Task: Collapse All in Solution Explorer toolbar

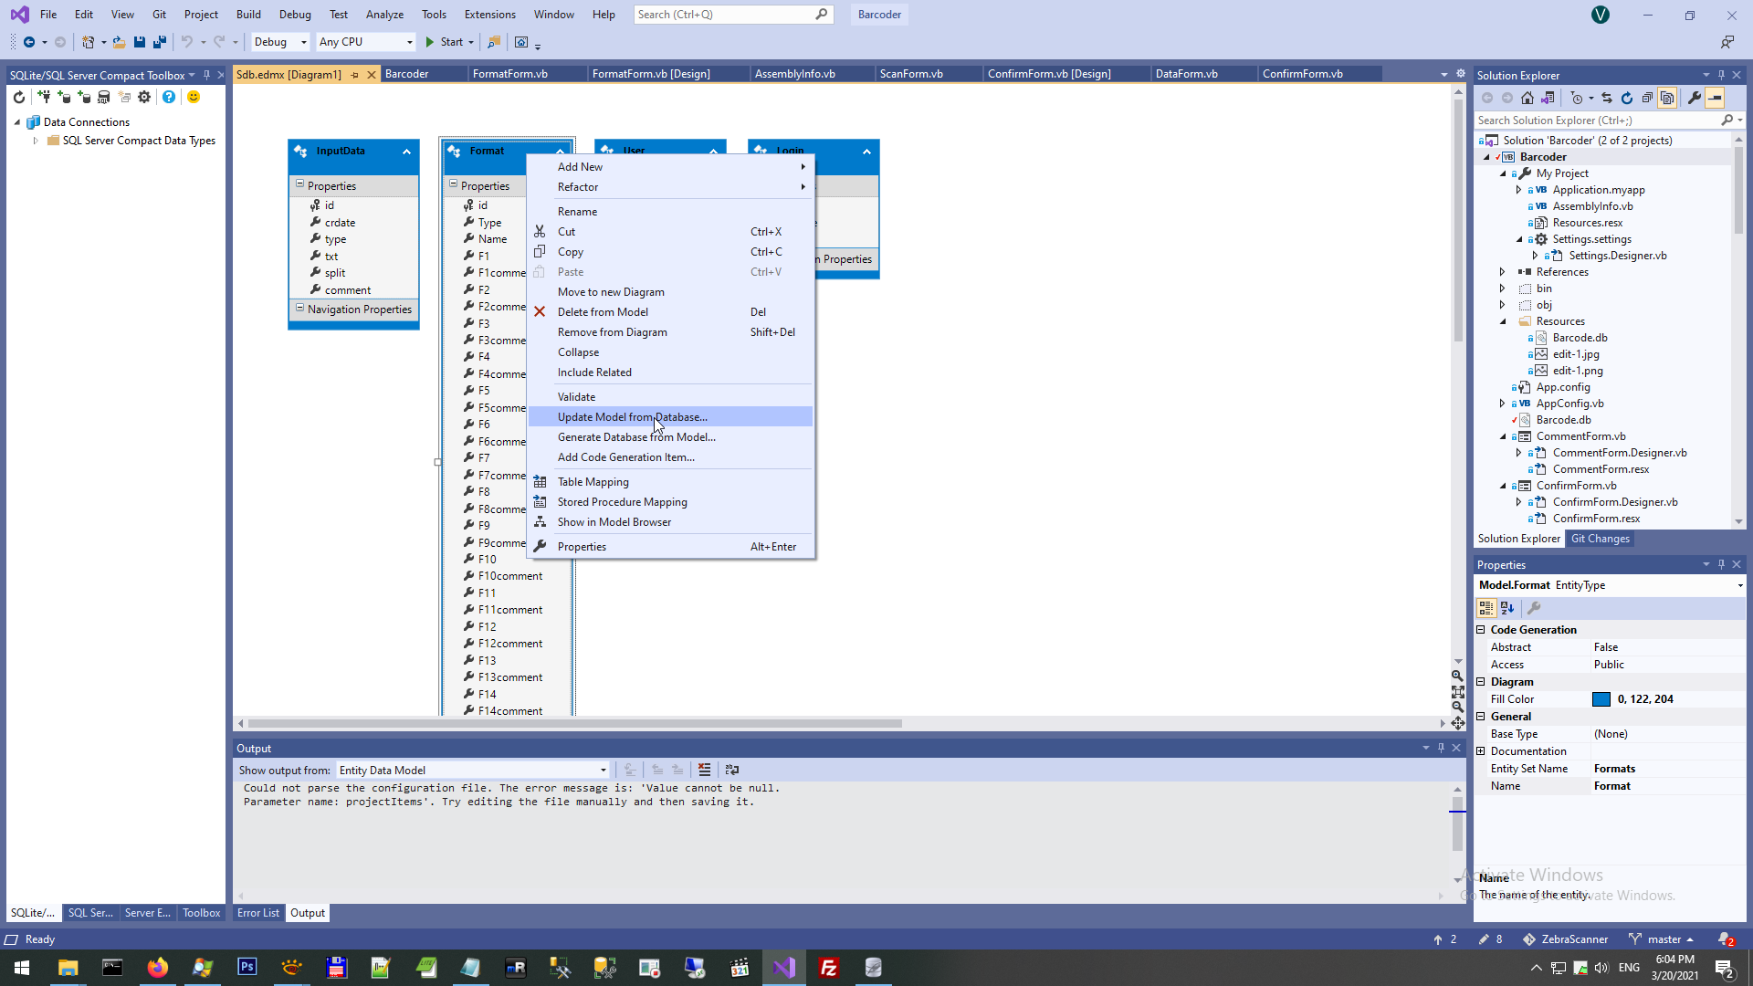Action: [x=1647, y=98]
